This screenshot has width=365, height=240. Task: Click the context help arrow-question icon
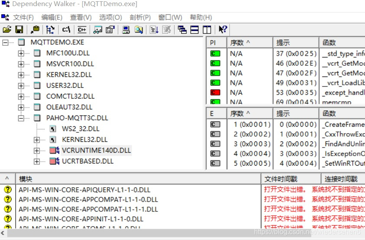tap(223, 29)
